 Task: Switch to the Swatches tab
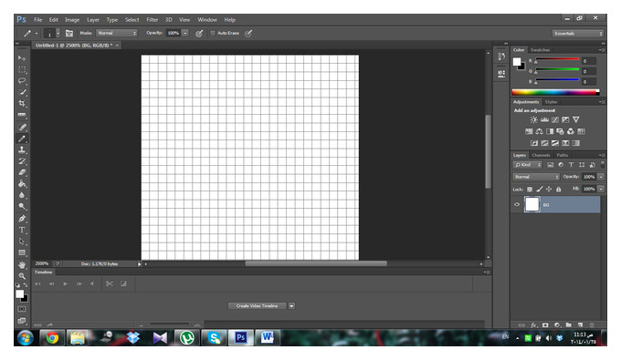click(540, 50)
